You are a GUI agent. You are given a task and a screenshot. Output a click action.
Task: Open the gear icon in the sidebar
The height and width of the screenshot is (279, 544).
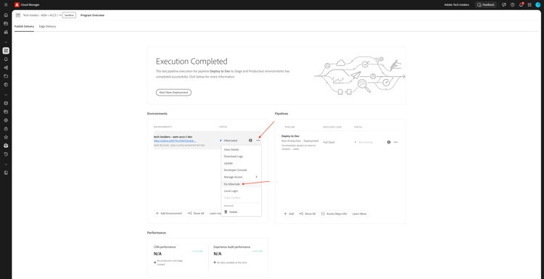[x=6, y=120]
